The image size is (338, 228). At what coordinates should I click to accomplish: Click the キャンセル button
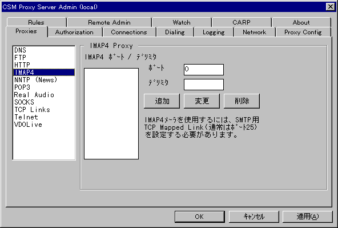[x=253, y=217]
